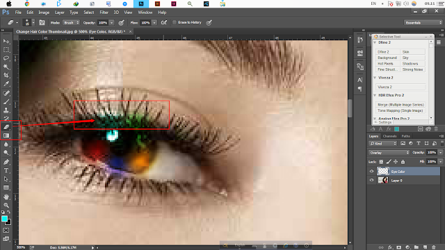
Task: Select the Horizontal Type tool
Action: 6,171
